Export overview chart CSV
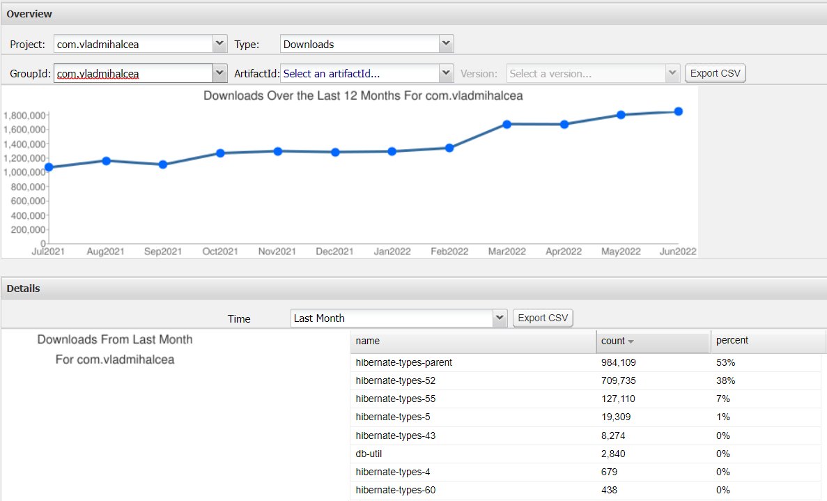827x501 pixels. [716, 73]
